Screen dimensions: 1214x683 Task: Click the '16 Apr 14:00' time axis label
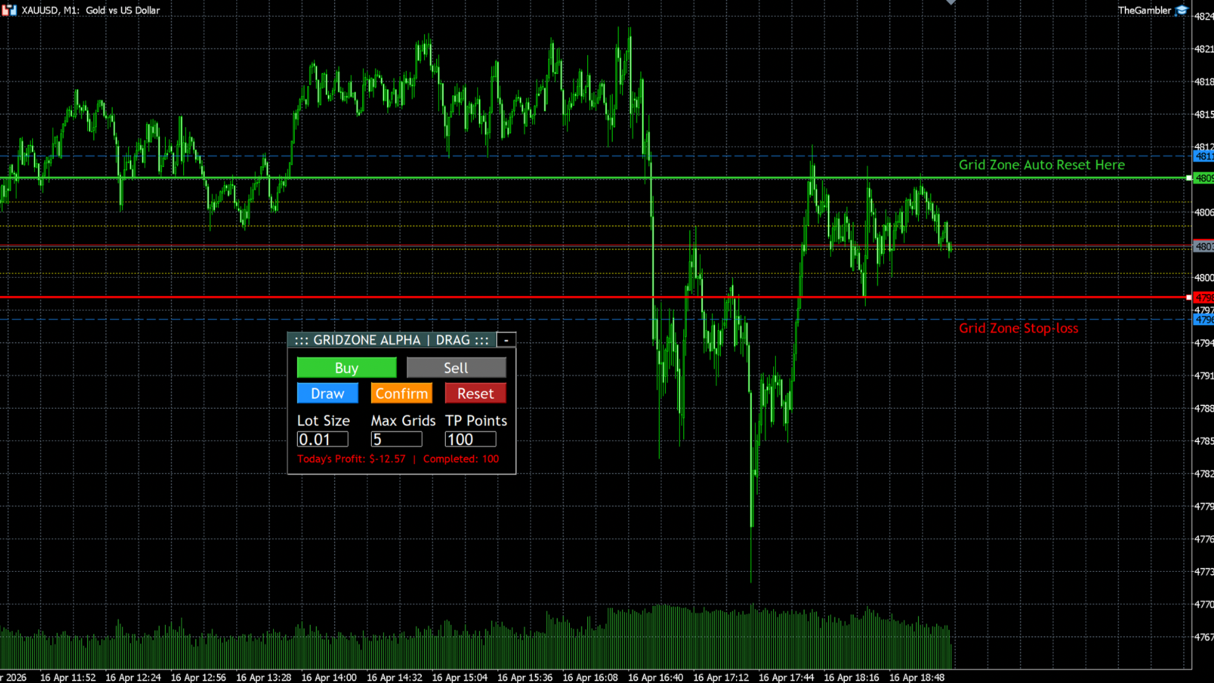point(329,677)
